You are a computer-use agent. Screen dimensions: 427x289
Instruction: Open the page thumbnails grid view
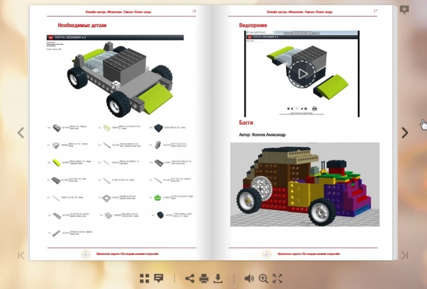(x=145, y=278)
